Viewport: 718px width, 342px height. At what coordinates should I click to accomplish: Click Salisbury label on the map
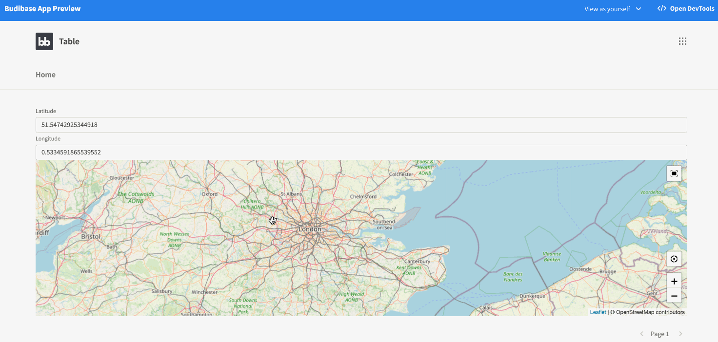(x=162, y=291)
